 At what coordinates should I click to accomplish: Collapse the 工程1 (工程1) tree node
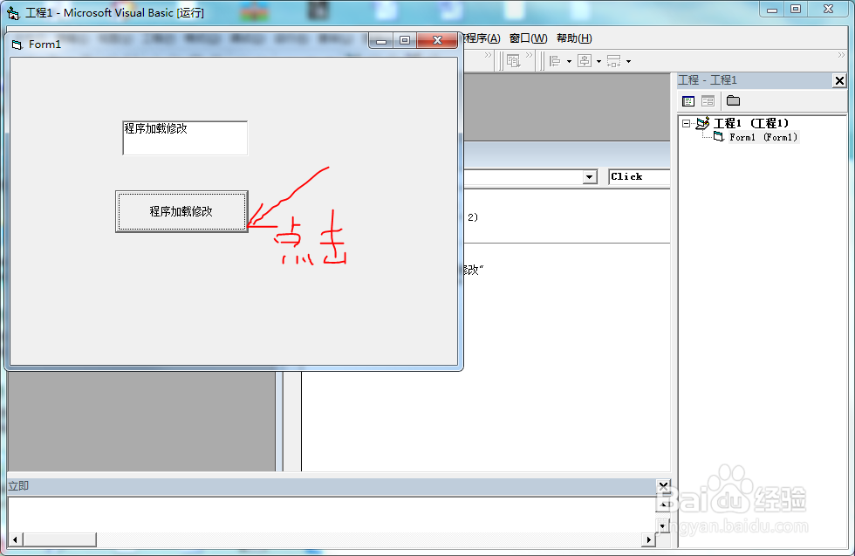click(x=686, y=123)
